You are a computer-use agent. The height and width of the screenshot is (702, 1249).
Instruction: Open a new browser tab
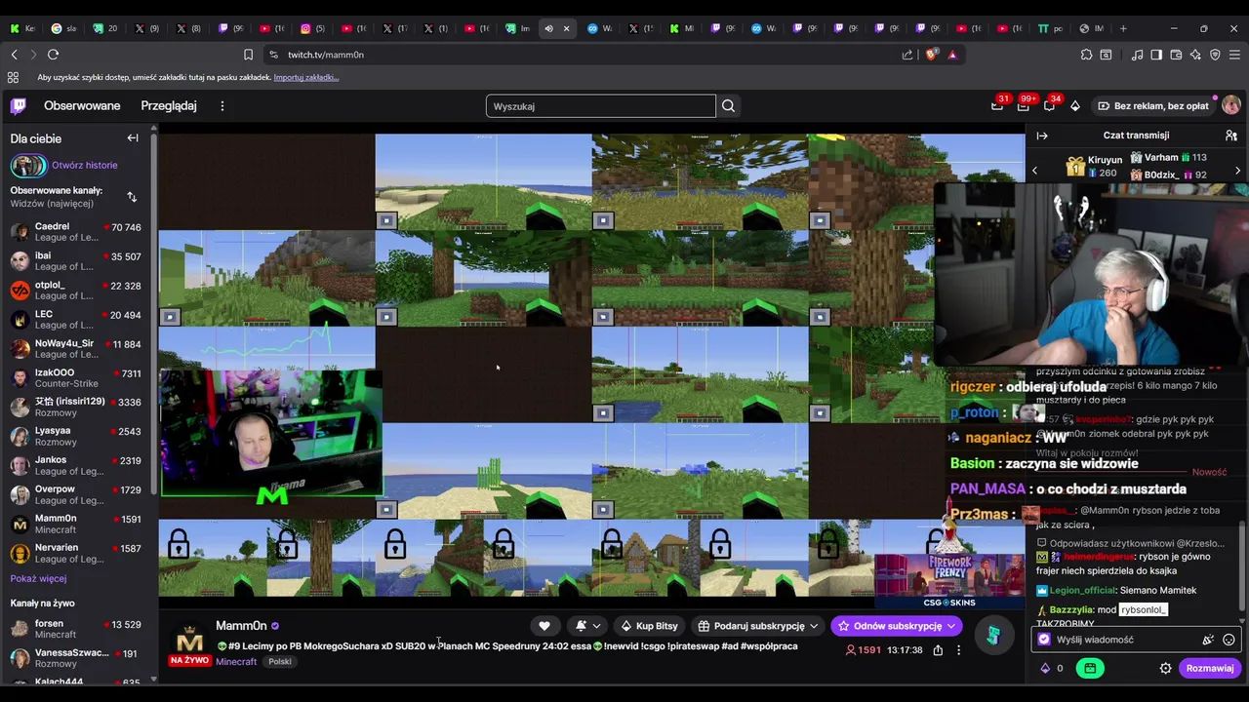click(x=1123, y=28)
